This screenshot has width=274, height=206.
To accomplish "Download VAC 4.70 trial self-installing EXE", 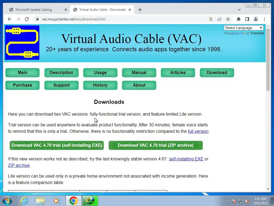I will point(57,145).
